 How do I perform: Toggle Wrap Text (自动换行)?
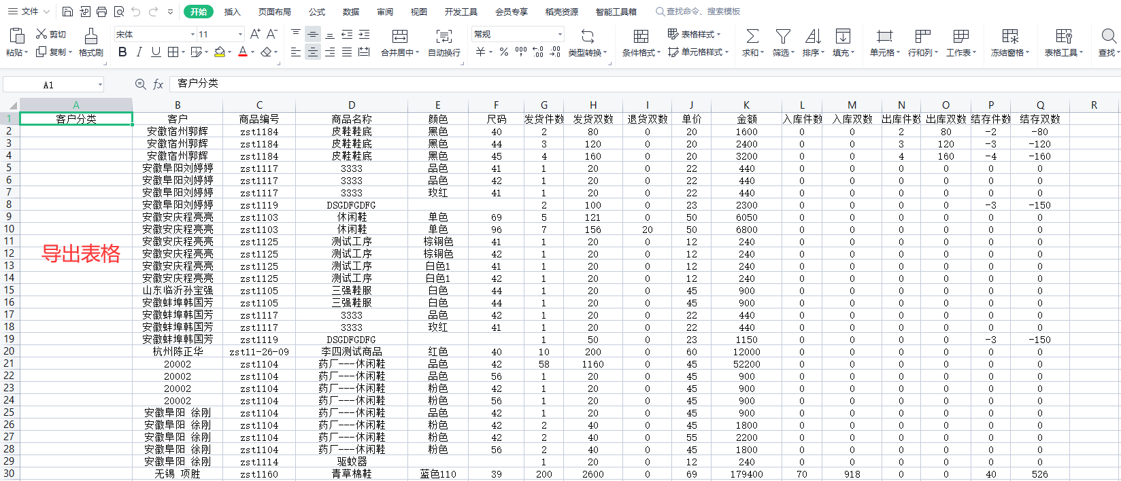pyautogui.click(x=444, y=36)
